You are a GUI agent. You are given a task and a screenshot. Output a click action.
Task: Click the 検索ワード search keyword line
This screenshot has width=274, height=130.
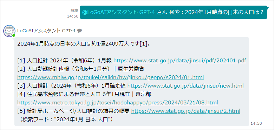click(66, 119)
